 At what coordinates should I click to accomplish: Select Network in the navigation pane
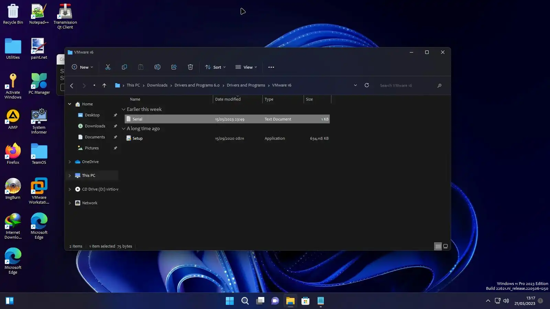pyautogui.click(x=90, y=203)
